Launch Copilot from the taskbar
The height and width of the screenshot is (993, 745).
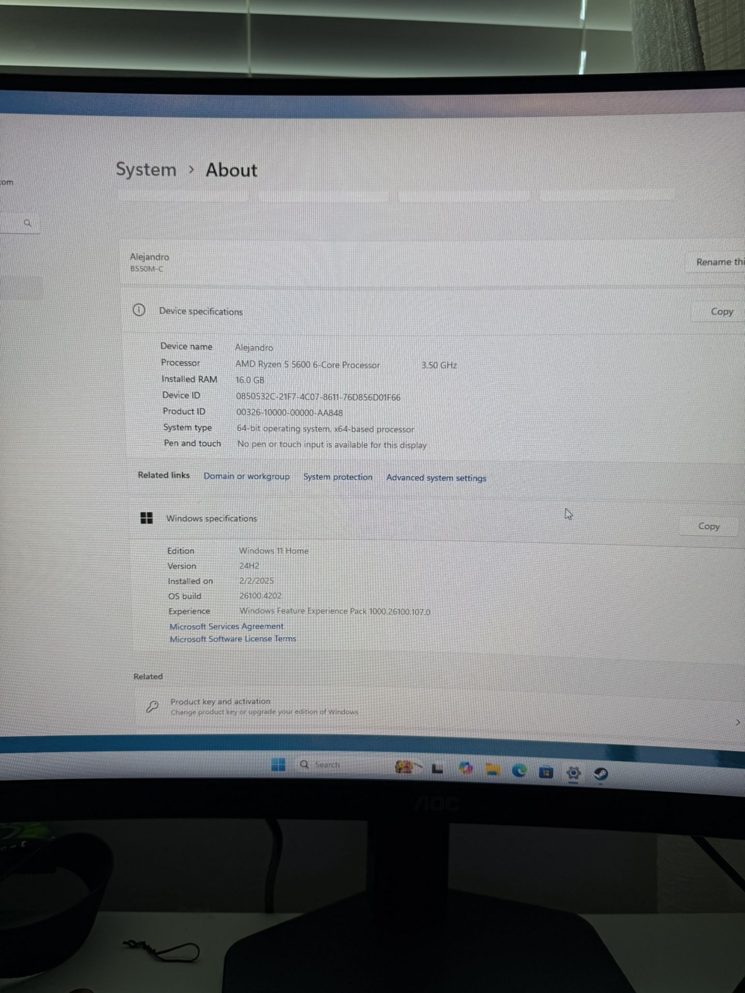[466, 769]
